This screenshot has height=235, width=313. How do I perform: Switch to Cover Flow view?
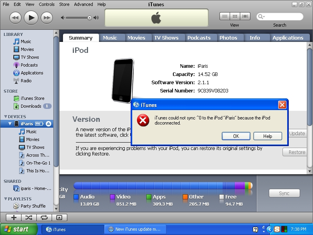245,16
